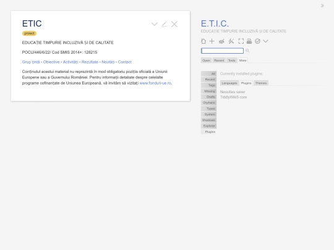Viewport: 334px width, 250px height.
Task: Click 'Currently installed plugins:' text
Action: tap(241, 73)
